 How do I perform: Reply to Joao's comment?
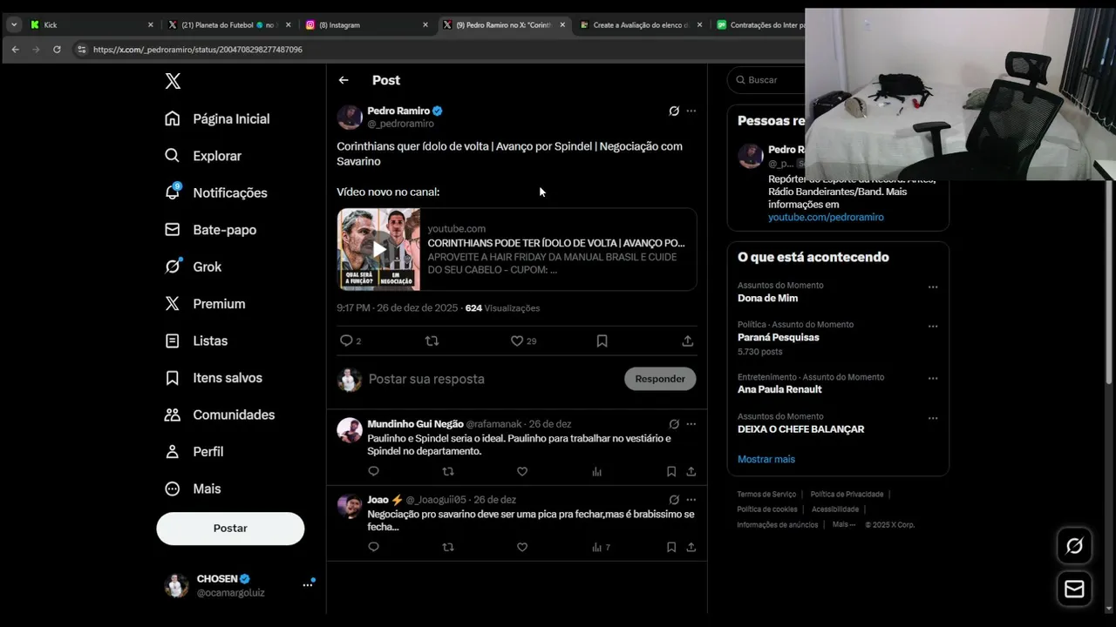(x=373, y=547)
